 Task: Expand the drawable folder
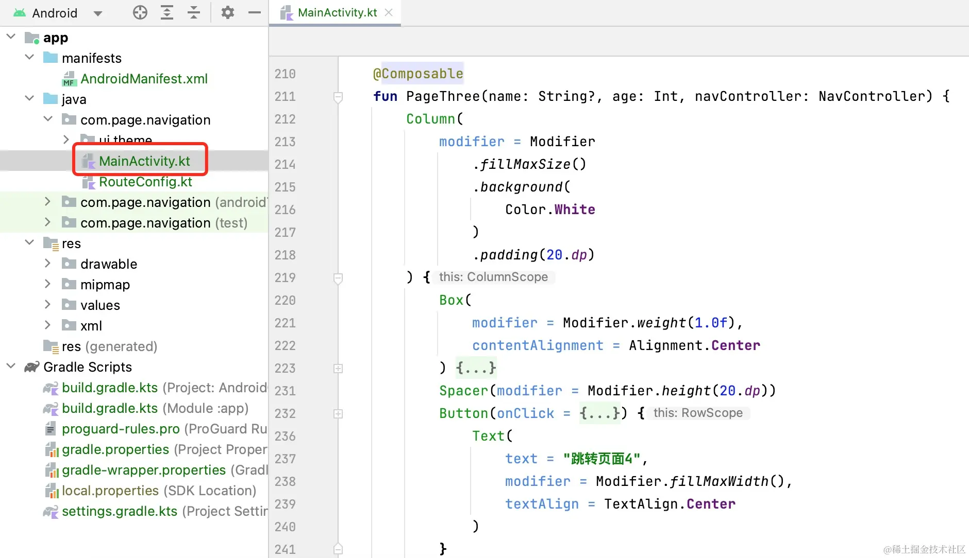click(47, 264)
